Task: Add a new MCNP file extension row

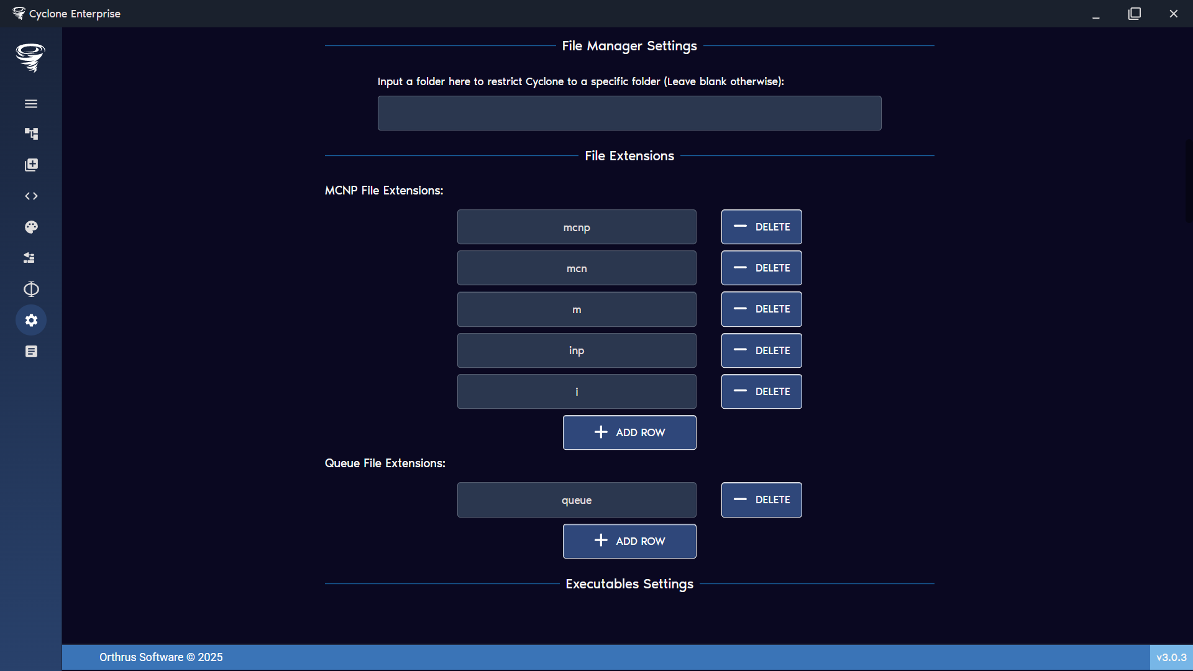Action: pos(629,432)
